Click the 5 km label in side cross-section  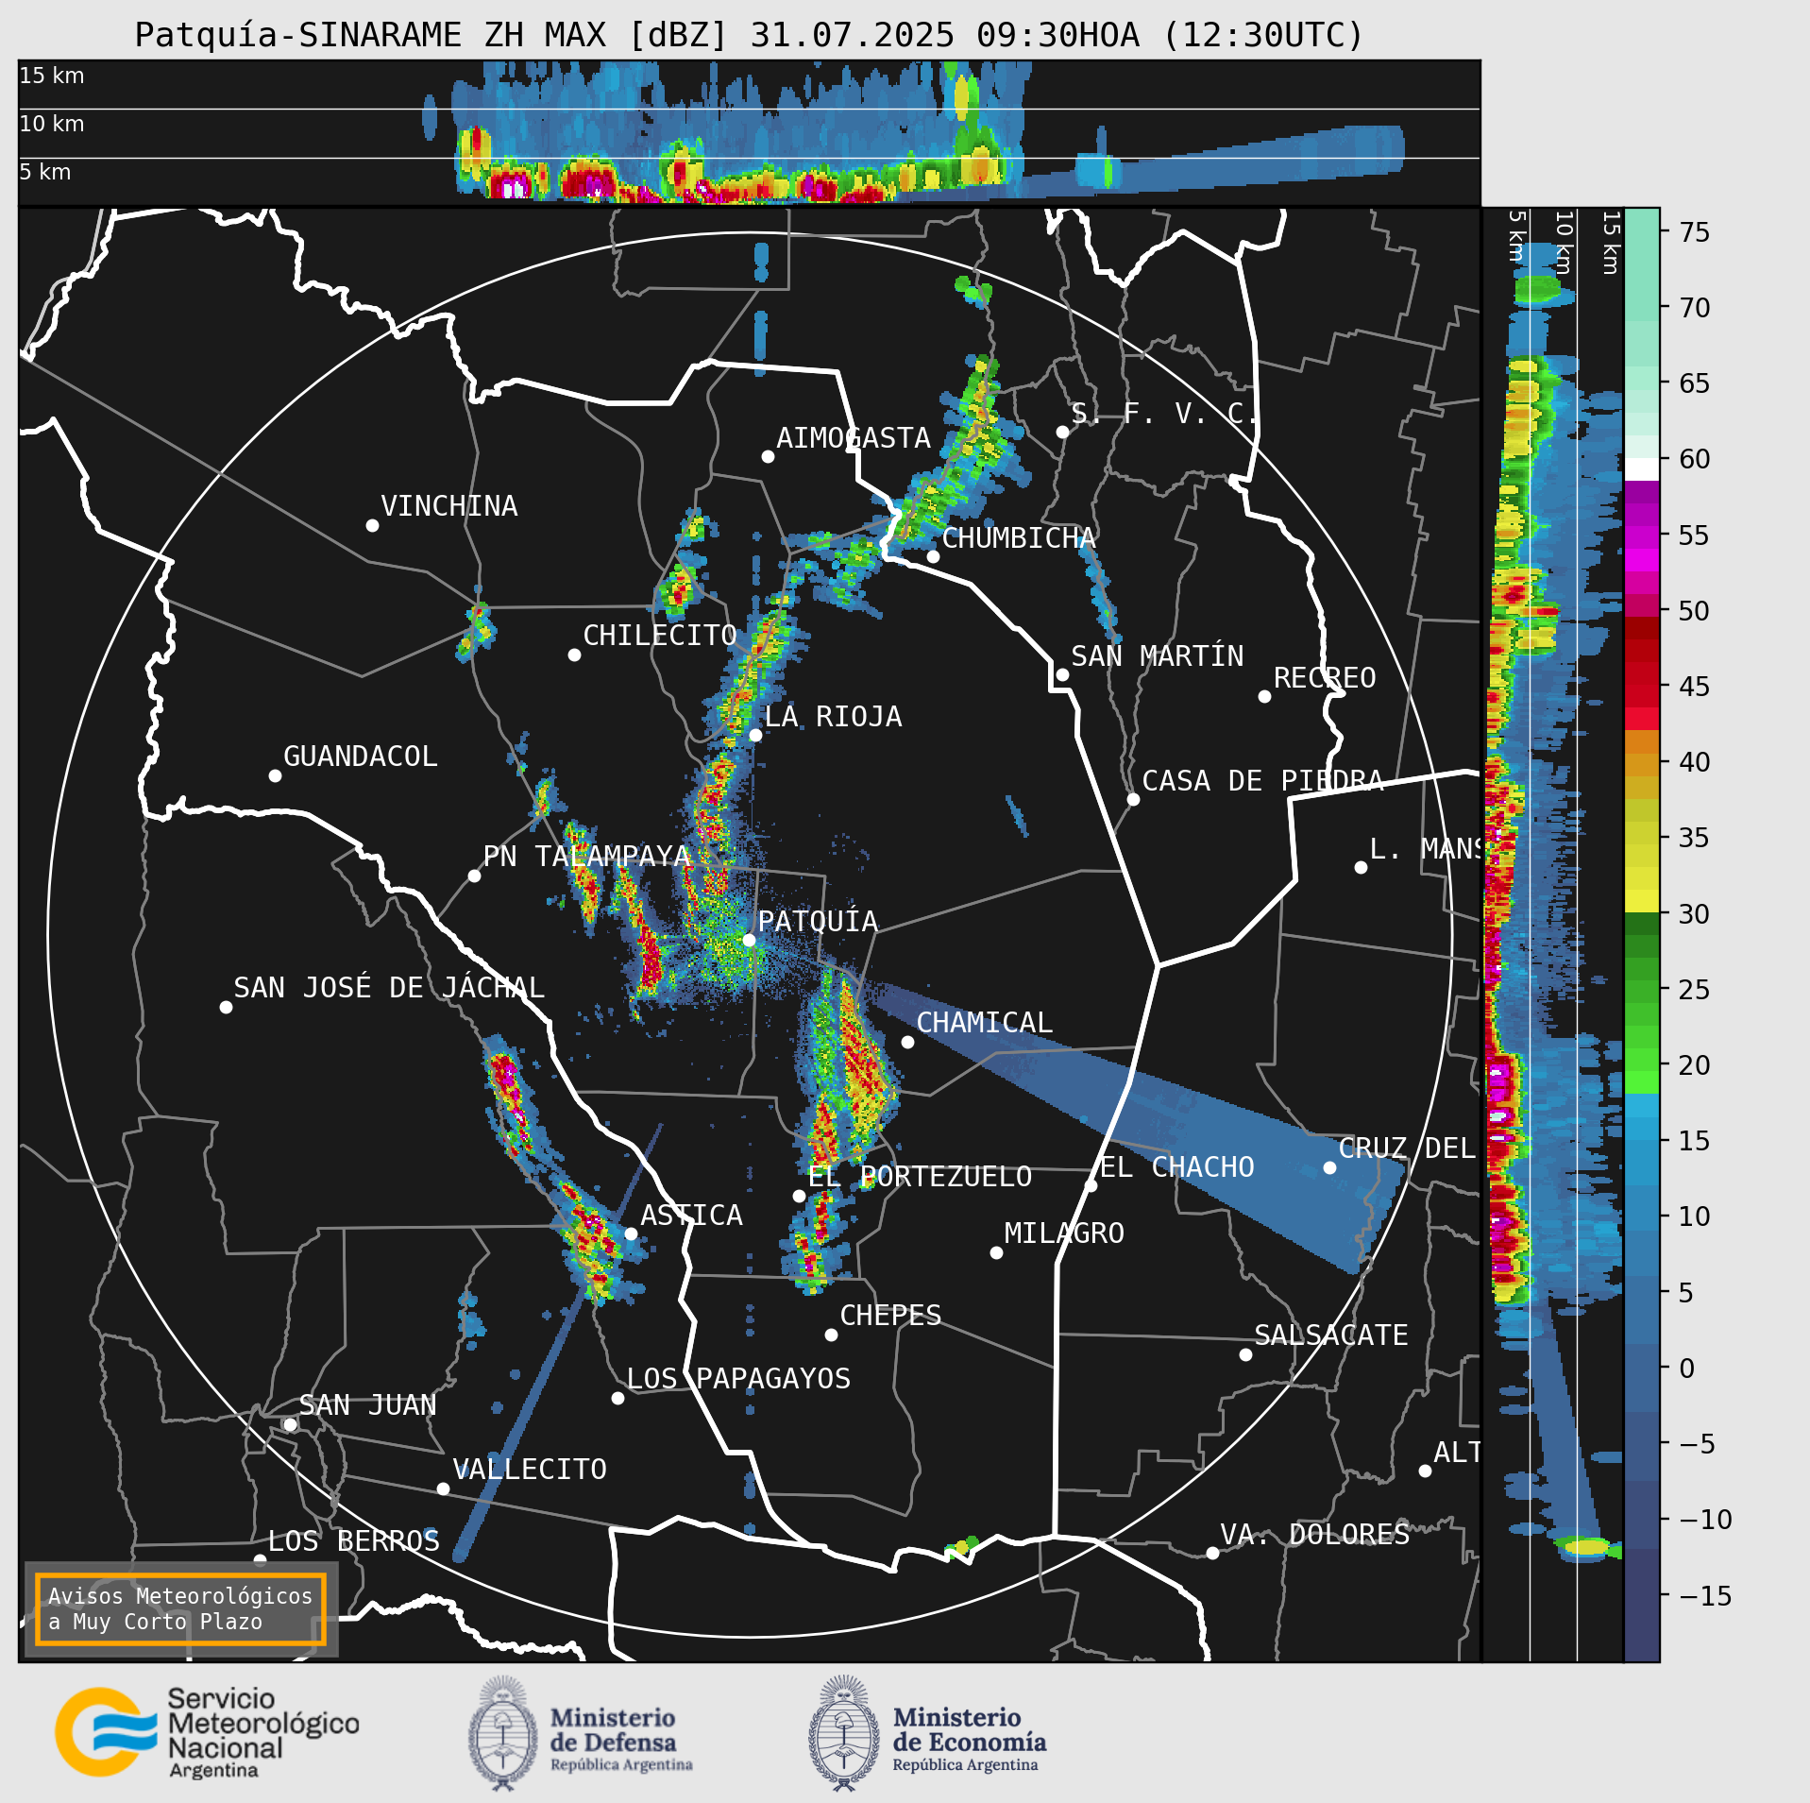[1516, 236]
